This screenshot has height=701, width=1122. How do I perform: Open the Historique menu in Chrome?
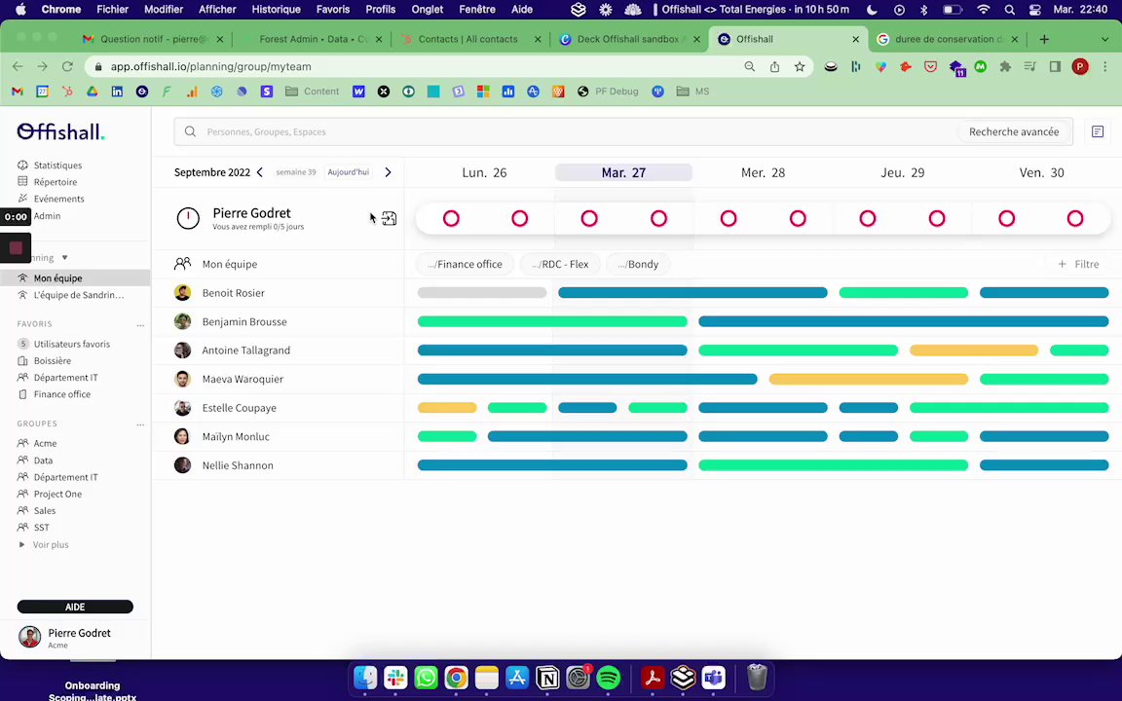277,10
